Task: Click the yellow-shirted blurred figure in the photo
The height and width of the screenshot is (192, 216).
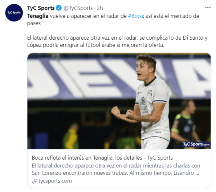Action: 71,136
